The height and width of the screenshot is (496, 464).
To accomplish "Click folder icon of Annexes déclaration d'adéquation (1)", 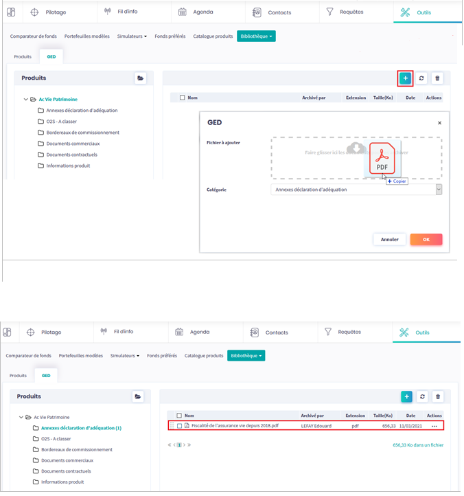I will click(x=36, y=428).
